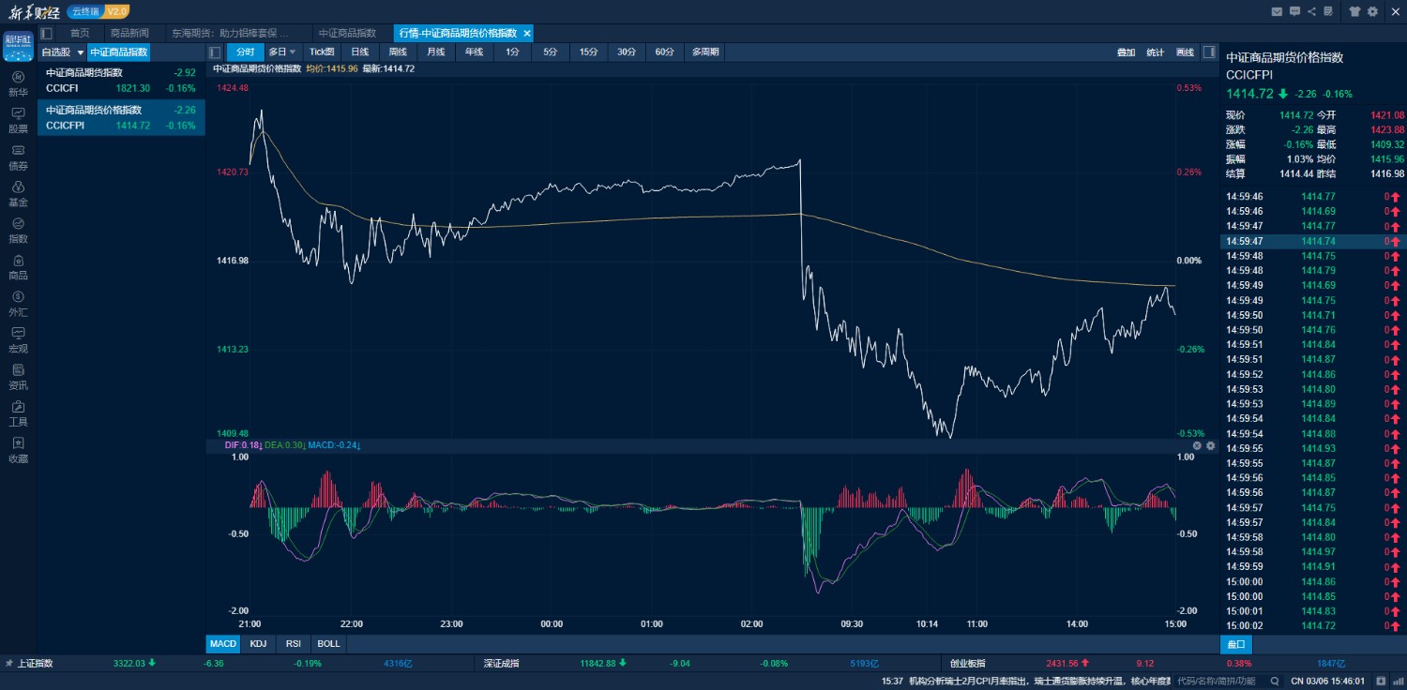This screenshot has height=690, width=1407.
Task: Open MACD indicator settings gear
Action: click(1210, 446)
